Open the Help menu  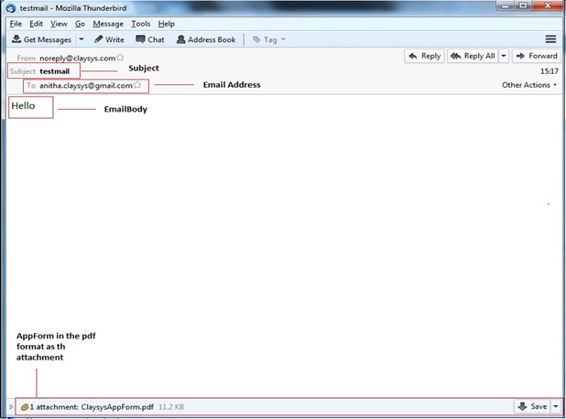[166, 24]
